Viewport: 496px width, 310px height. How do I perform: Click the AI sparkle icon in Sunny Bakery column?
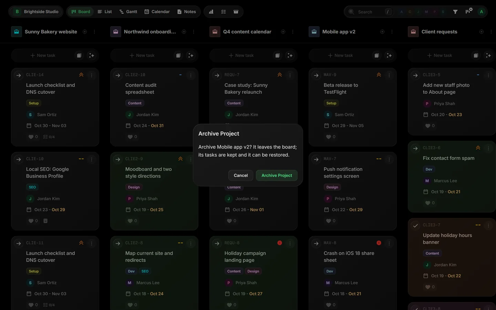91,55
